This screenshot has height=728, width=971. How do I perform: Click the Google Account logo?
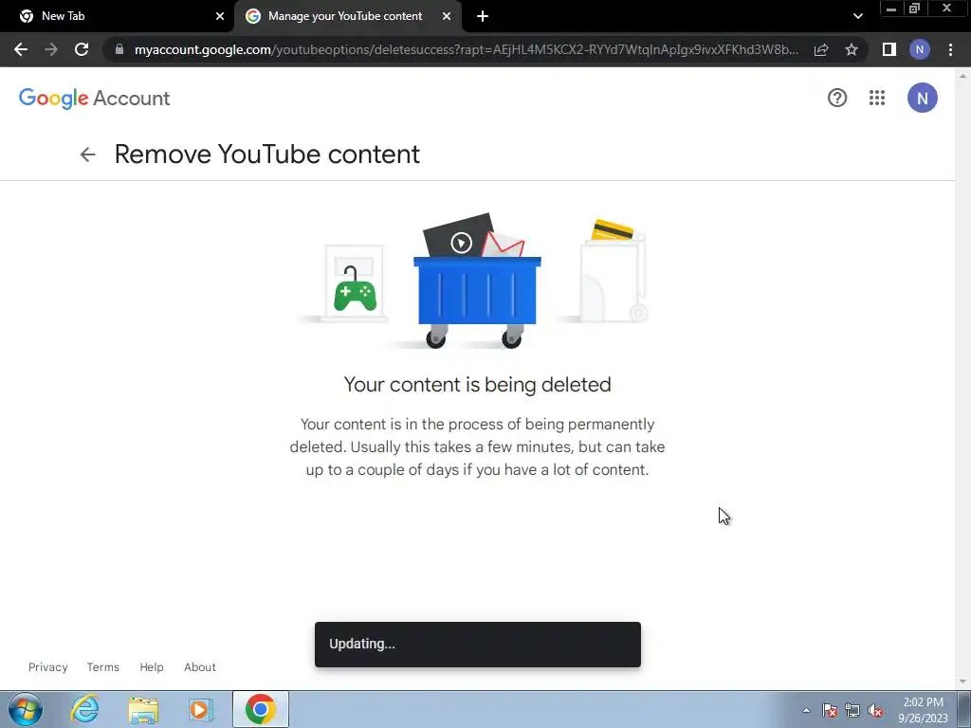point(94,99)
